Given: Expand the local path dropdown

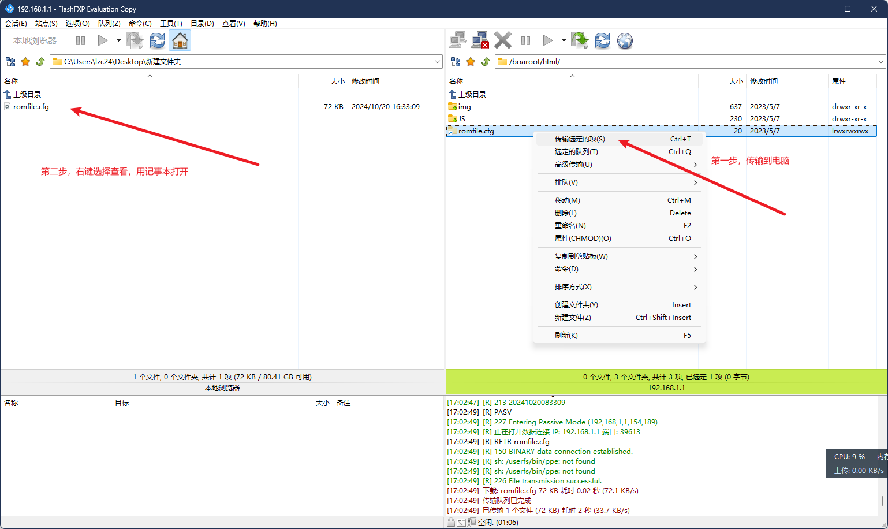Looking at the screenshot, I should pos(437,62).
